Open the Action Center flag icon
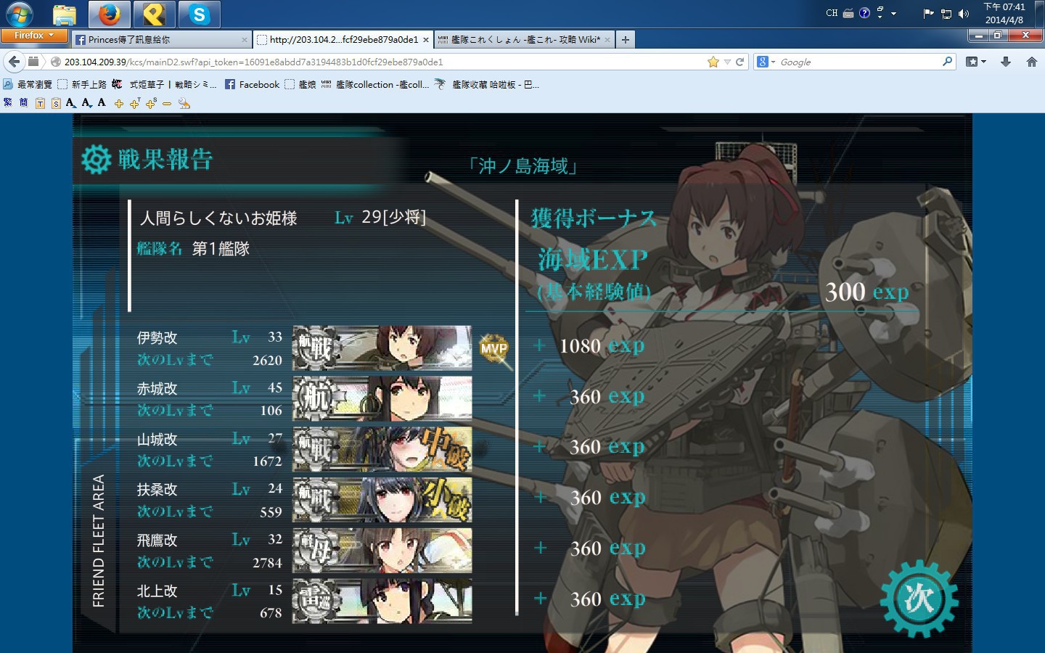This screenshot has height=653, width=1045. pos(928,14)
